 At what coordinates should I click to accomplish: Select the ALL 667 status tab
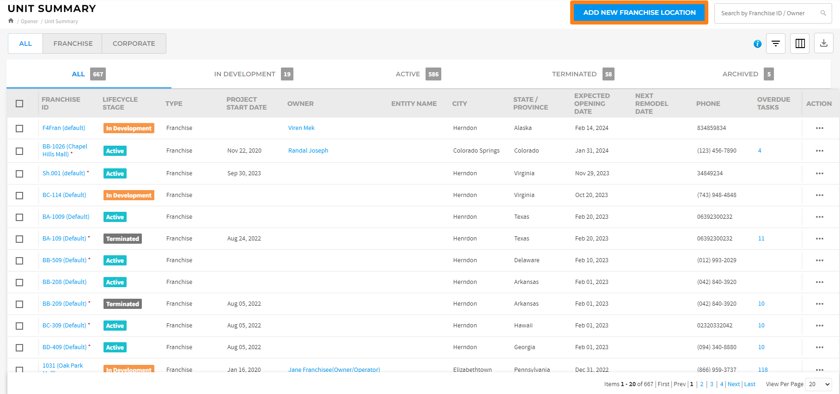[x=89, y=74]
